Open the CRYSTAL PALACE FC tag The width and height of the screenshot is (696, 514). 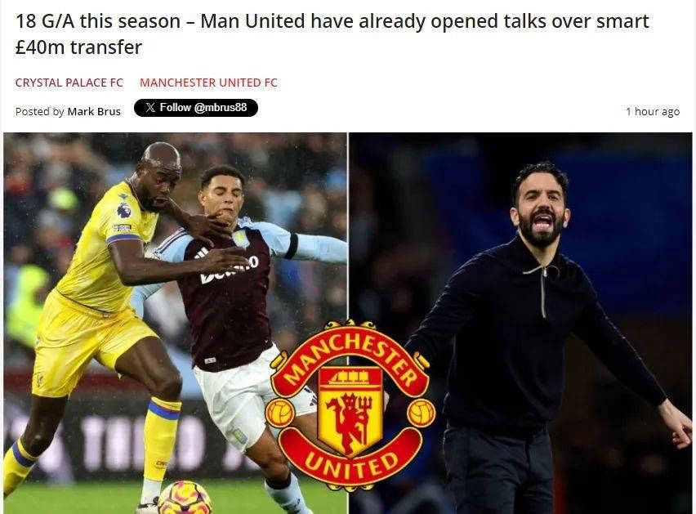[69, 83]
